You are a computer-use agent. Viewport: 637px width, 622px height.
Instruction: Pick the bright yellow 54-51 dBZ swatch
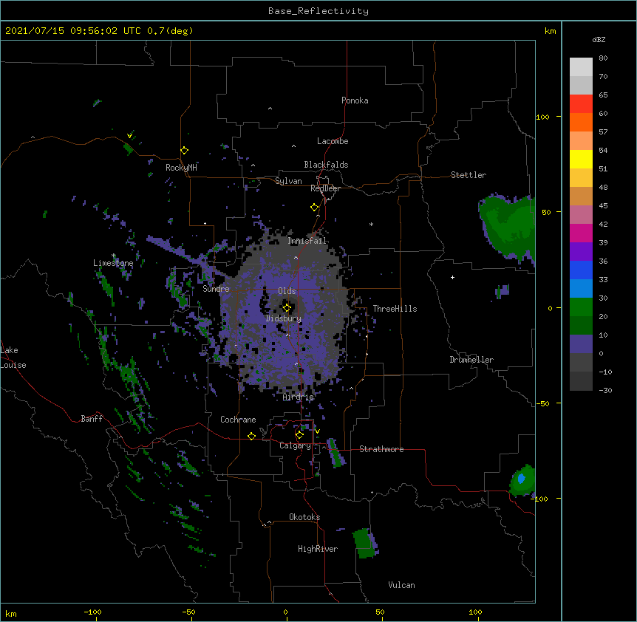581,159
